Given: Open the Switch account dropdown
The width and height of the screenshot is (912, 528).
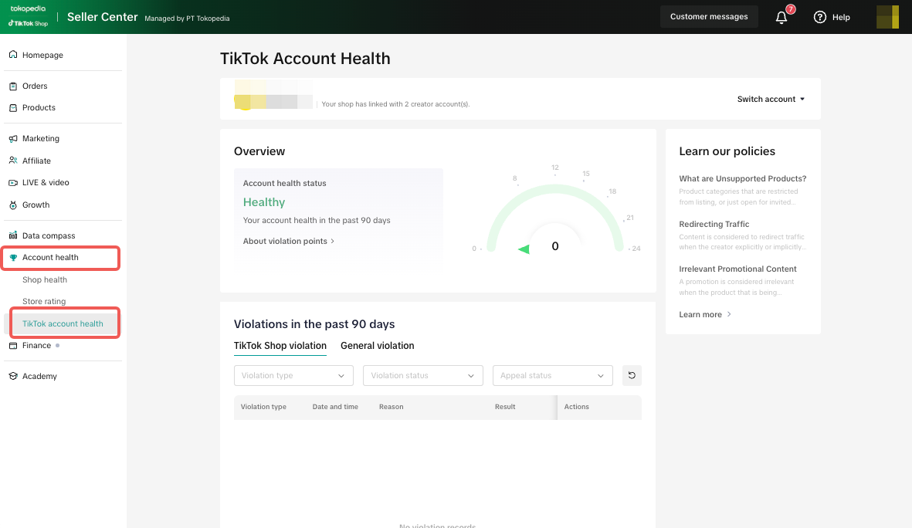Looking at the screenshot, I should tap(771, 99).
